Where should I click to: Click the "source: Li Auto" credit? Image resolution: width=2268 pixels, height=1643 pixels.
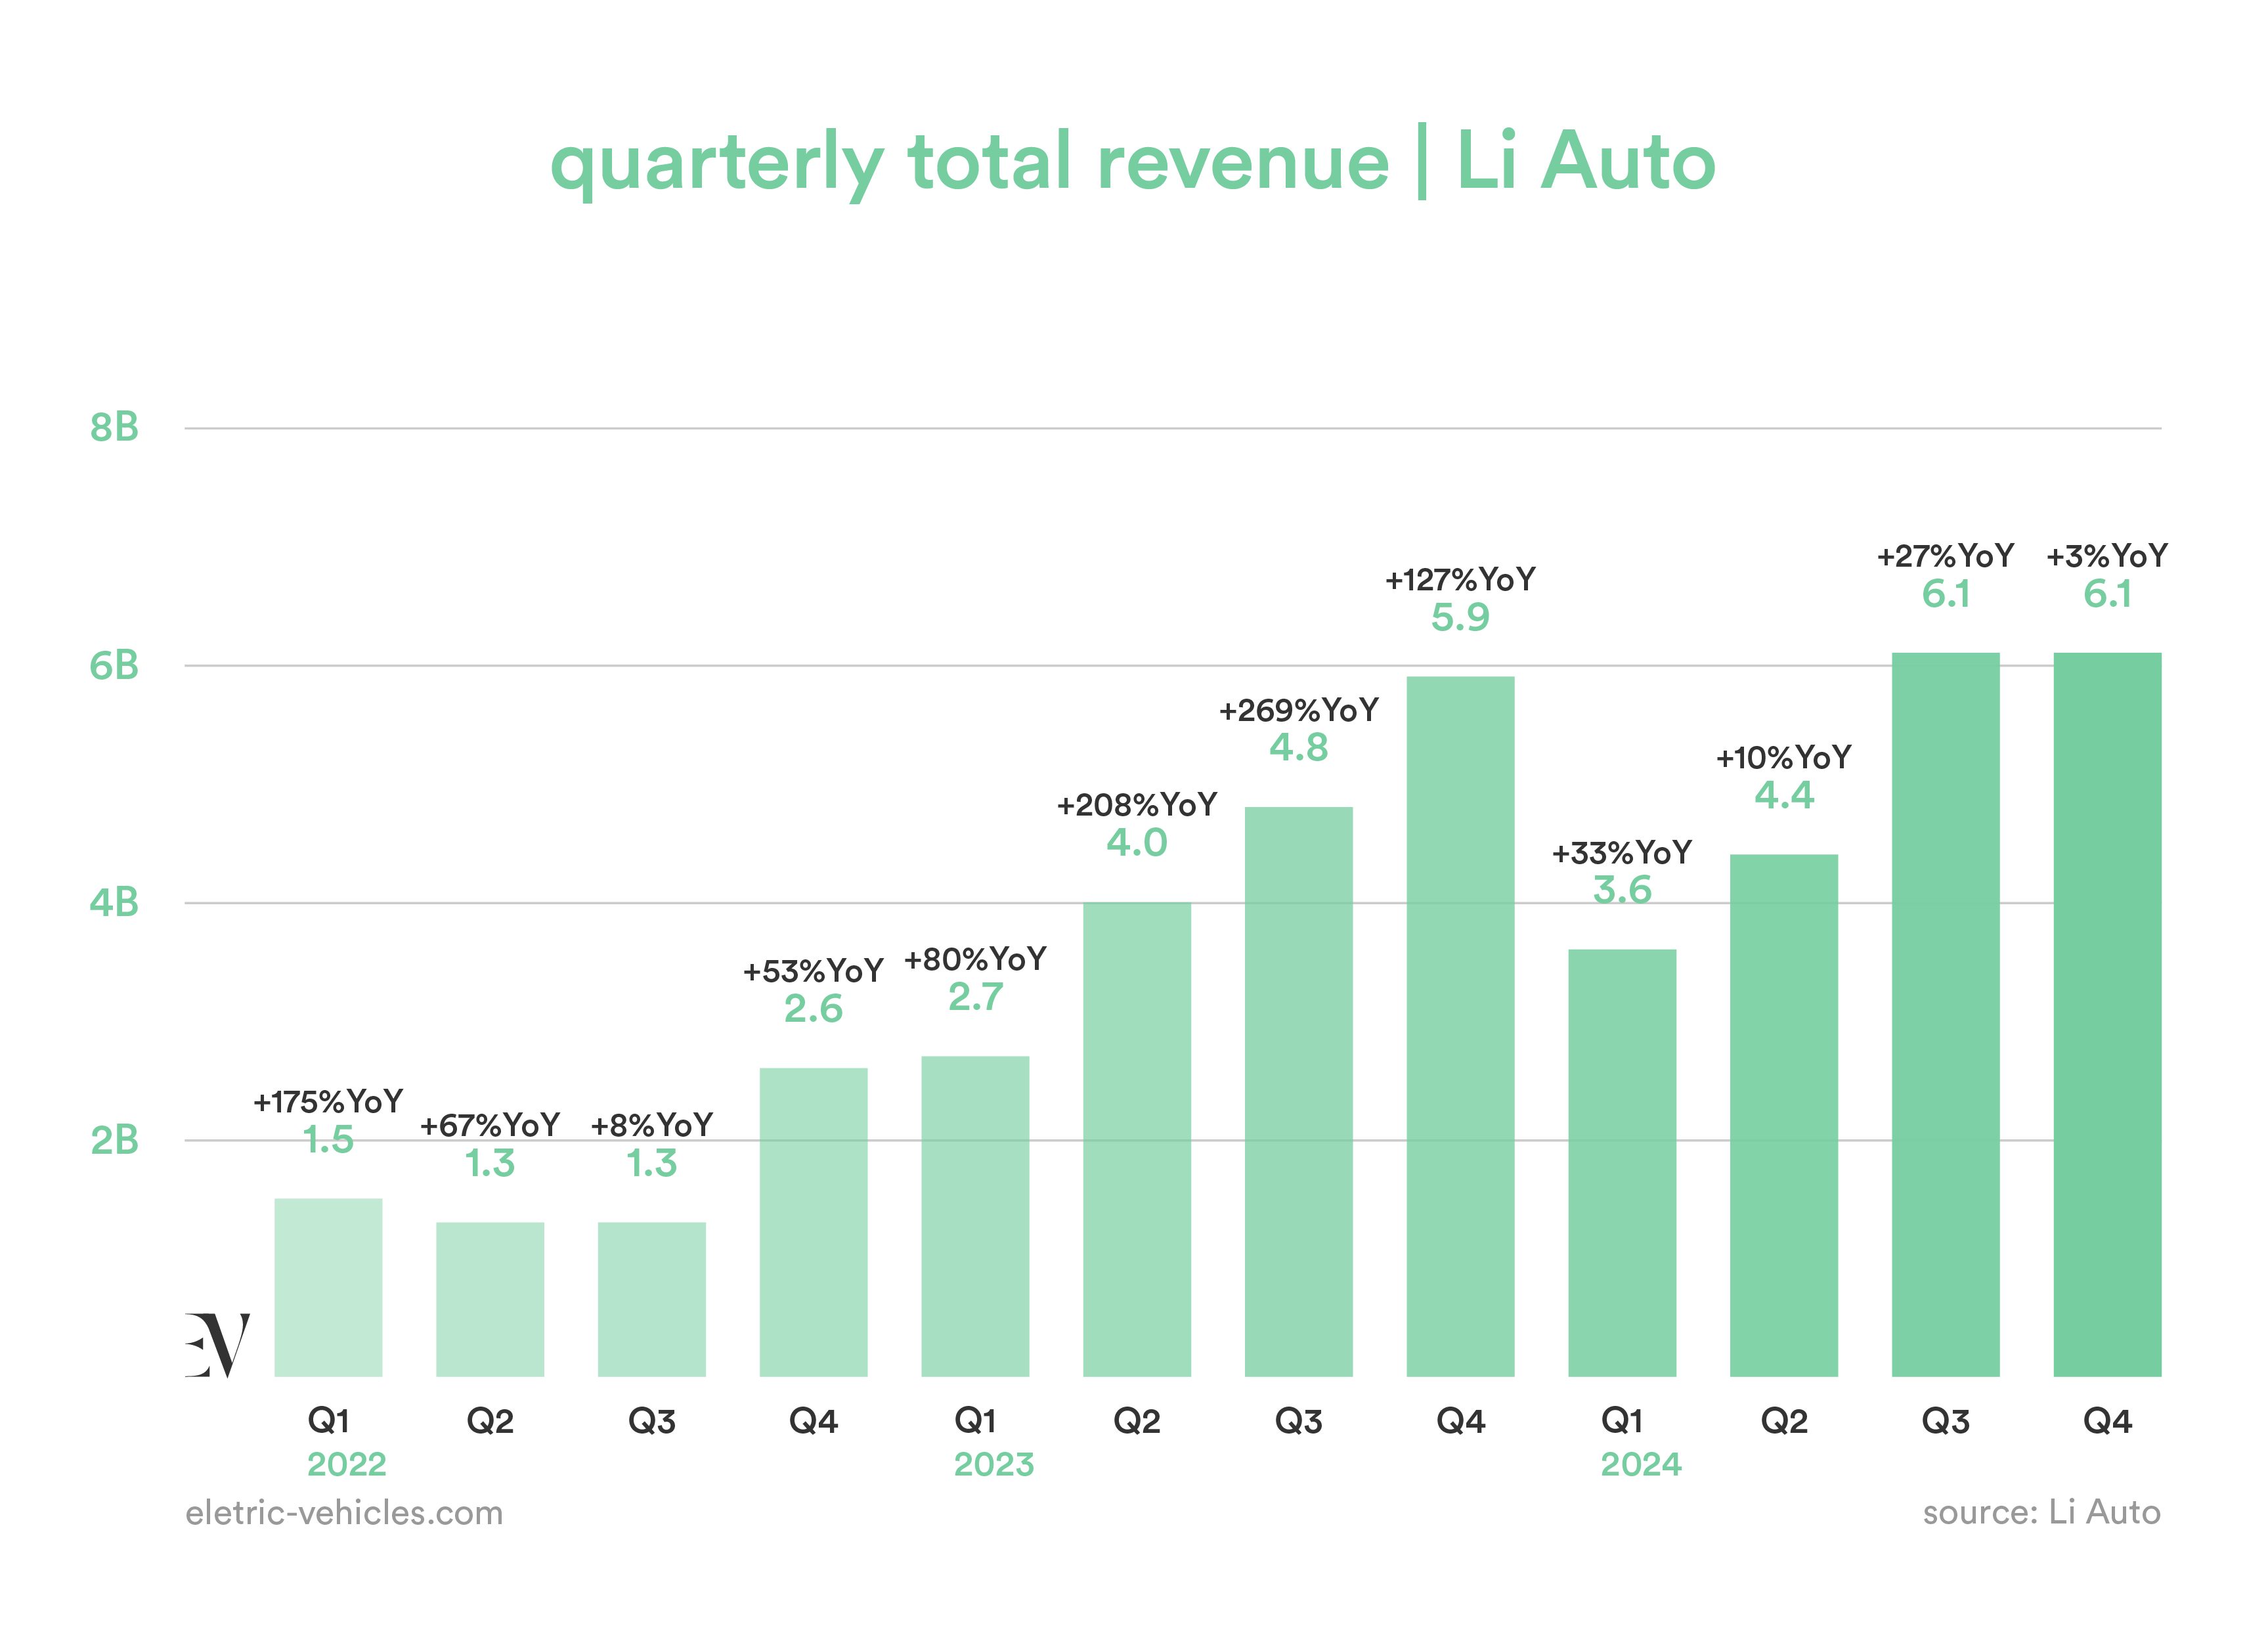(x=2041, y=1512)
